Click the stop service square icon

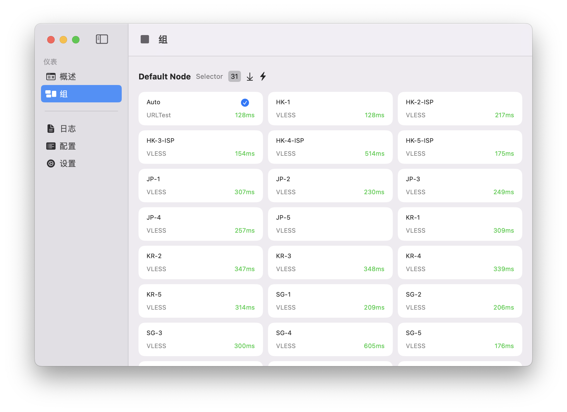145,39
